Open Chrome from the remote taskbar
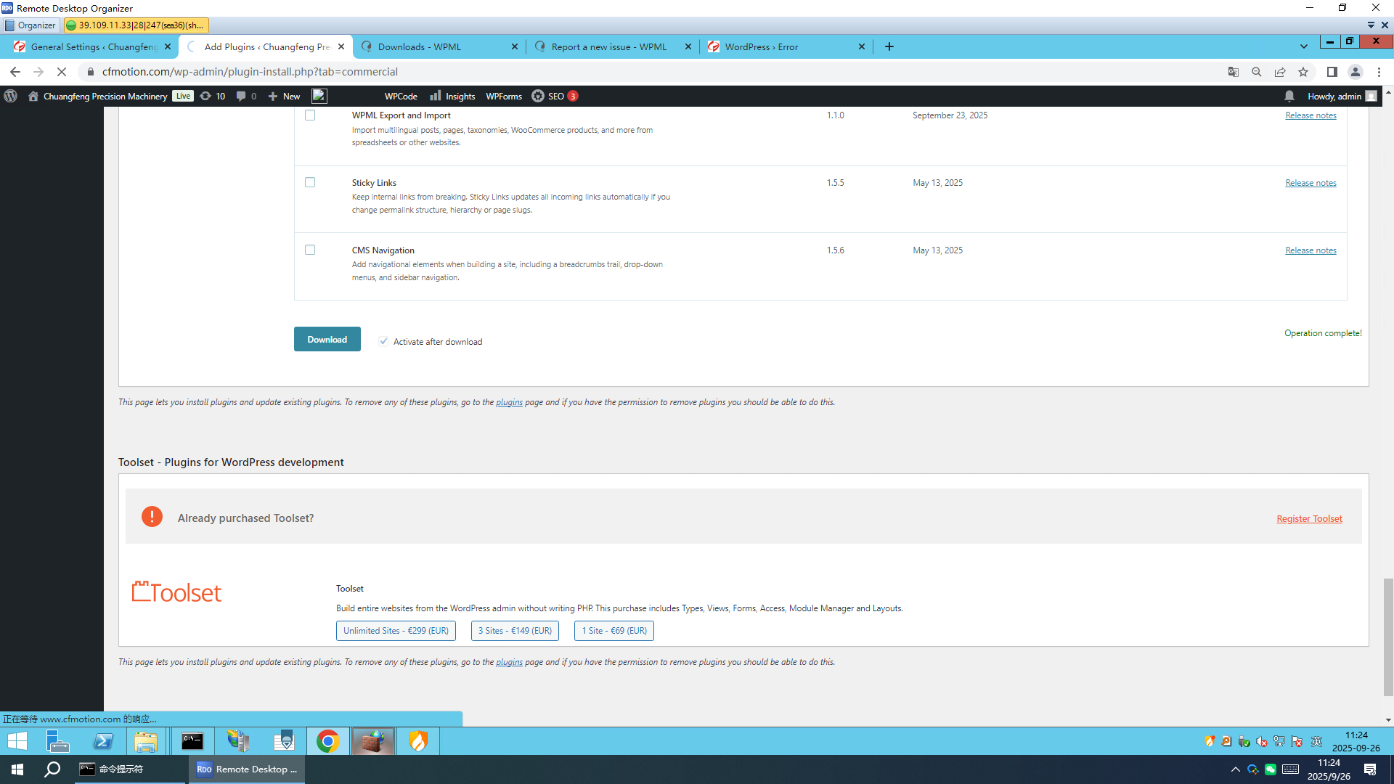The image size is (1394, 784). pyautogui.click(x=327, y=741)
